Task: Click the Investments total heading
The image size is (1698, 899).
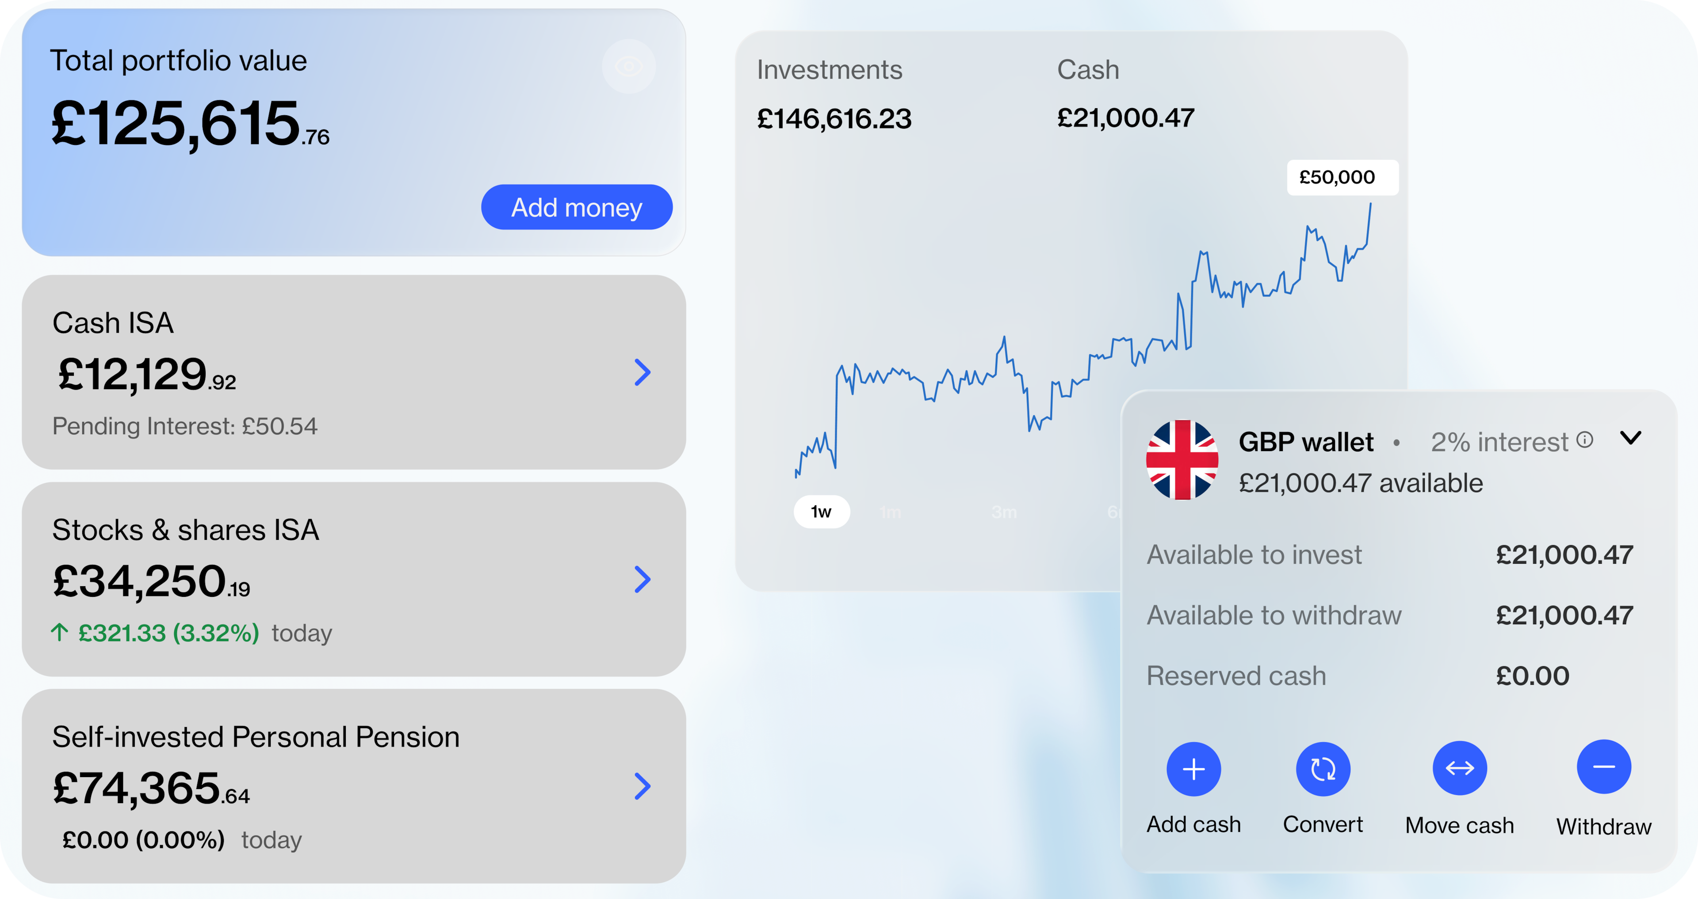Action: [829, 70]
